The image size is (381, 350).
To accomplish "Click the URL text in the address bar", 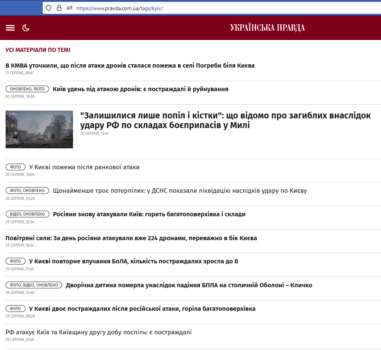I will [119, 8].
